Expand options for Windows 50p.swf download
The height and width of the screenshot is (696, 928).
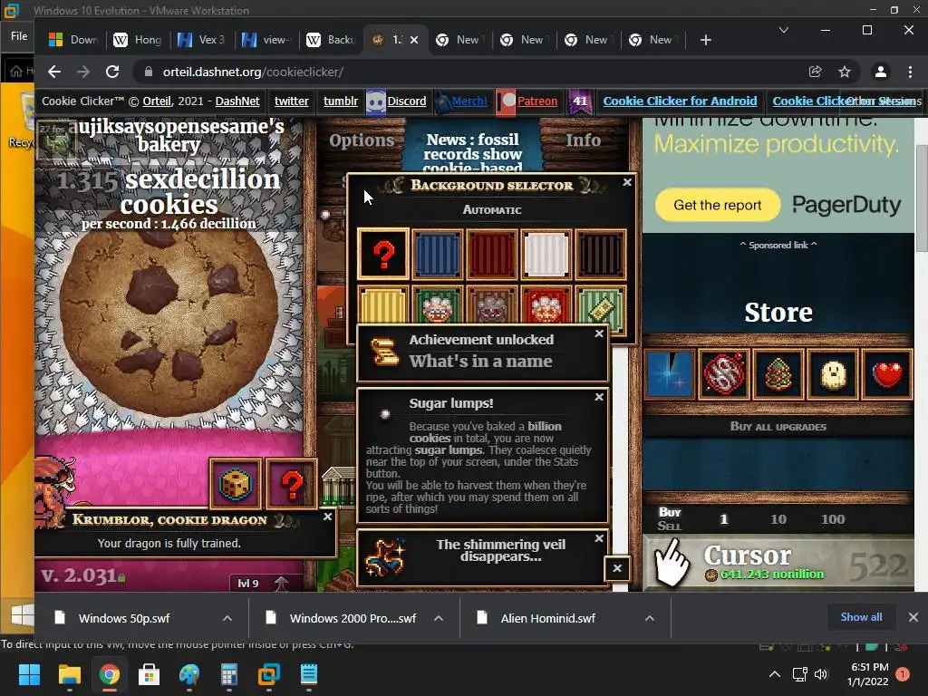(227, 618)
